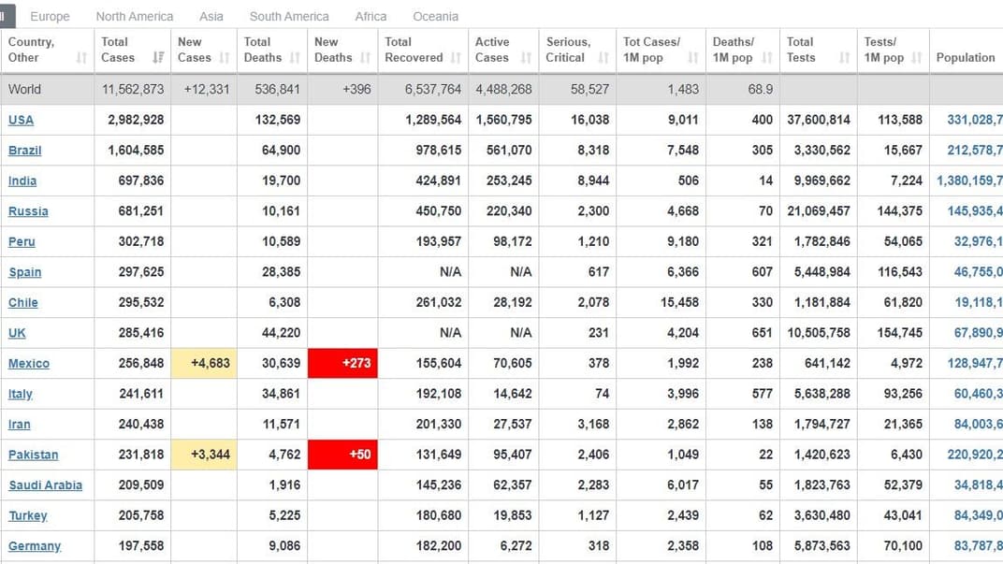Click sort arrows on New Cases column
This screenshot has height=564, width=1003.
(225, 58)
